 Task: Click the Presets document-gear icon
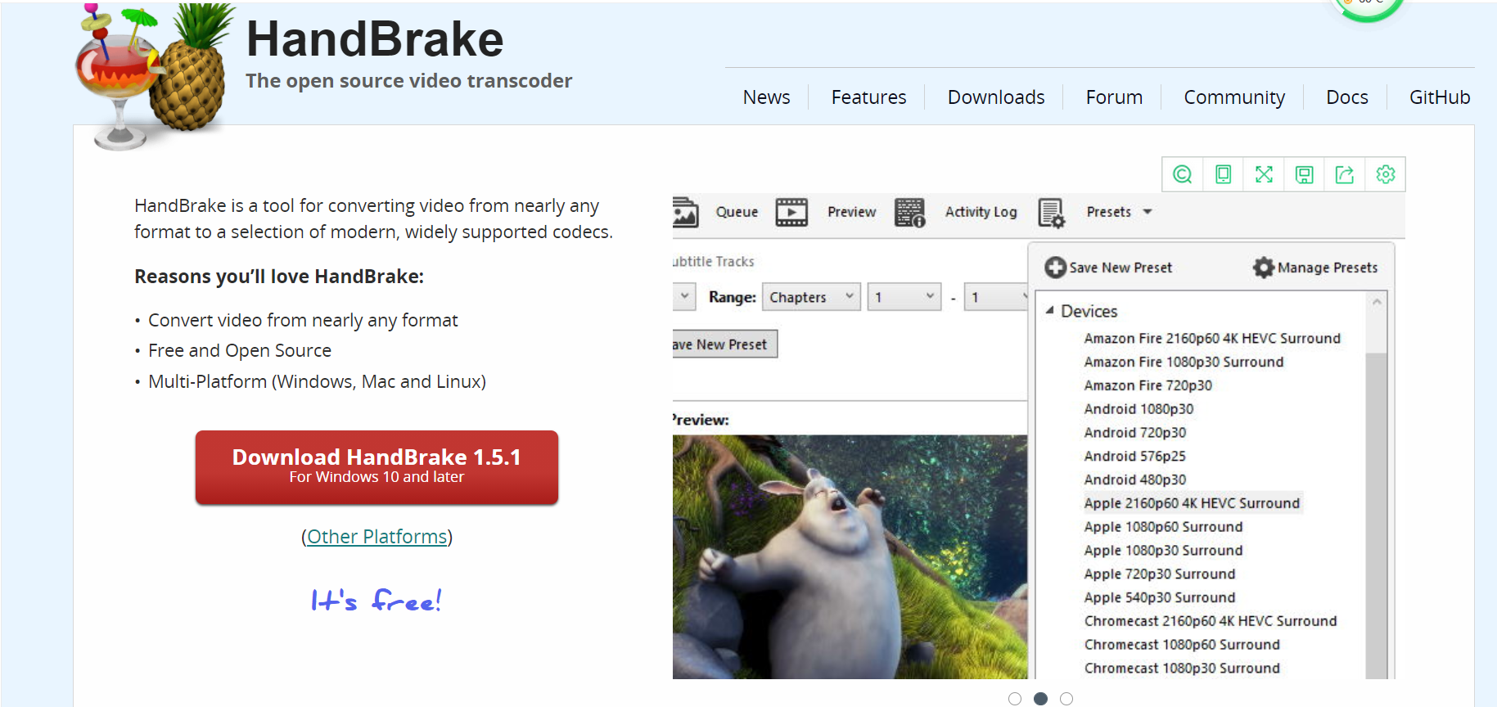[1051, 213]
